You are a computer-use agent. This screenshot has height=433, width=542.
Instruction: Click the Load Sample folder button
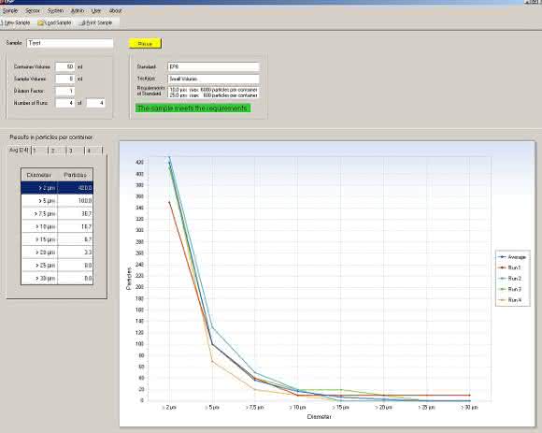[54, 22]
